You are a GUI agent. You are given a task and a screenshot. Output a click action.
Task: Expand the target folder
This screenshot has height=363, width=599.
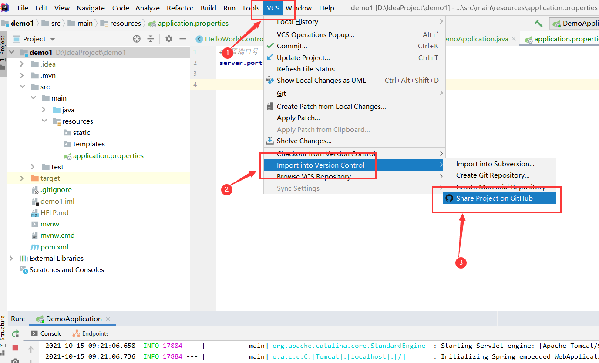(x=22, y=178)
